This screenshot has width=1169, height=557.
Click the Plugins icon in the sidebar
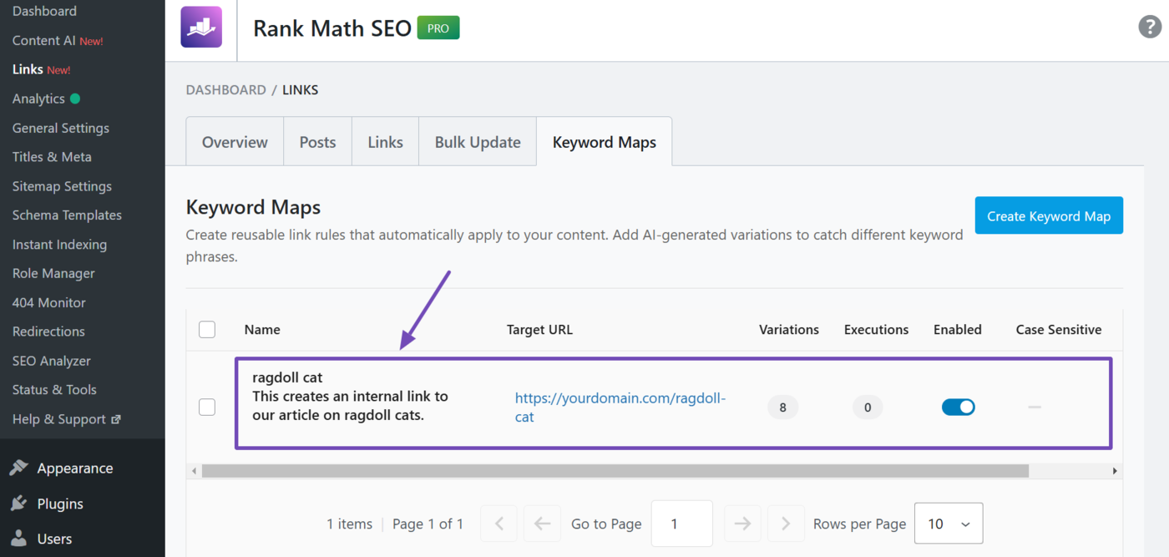pyautogui.click(x=19, y=504)
